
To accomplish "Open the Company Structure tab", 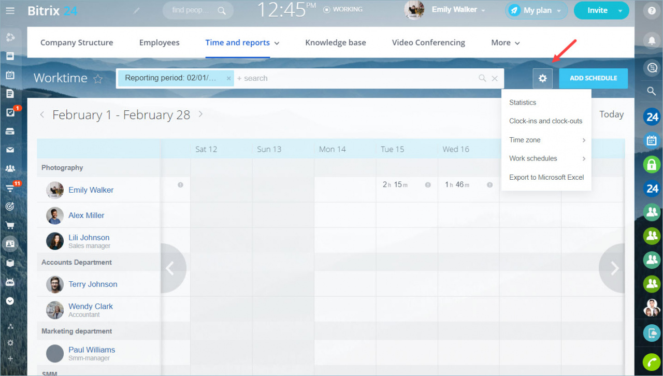I will coord(77,42).
